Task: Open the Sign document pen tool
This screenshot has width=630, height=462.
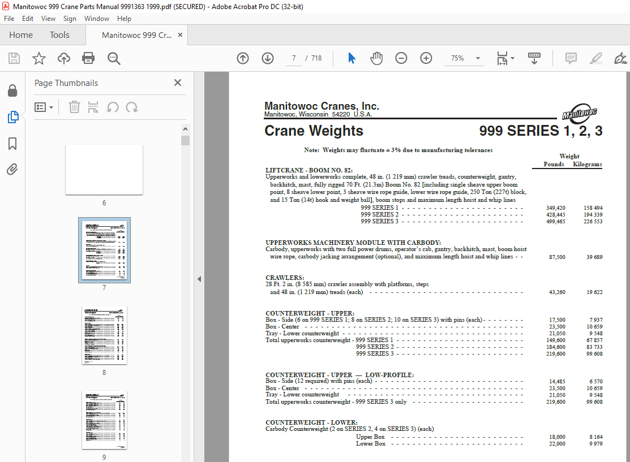Action: [620, 58]
